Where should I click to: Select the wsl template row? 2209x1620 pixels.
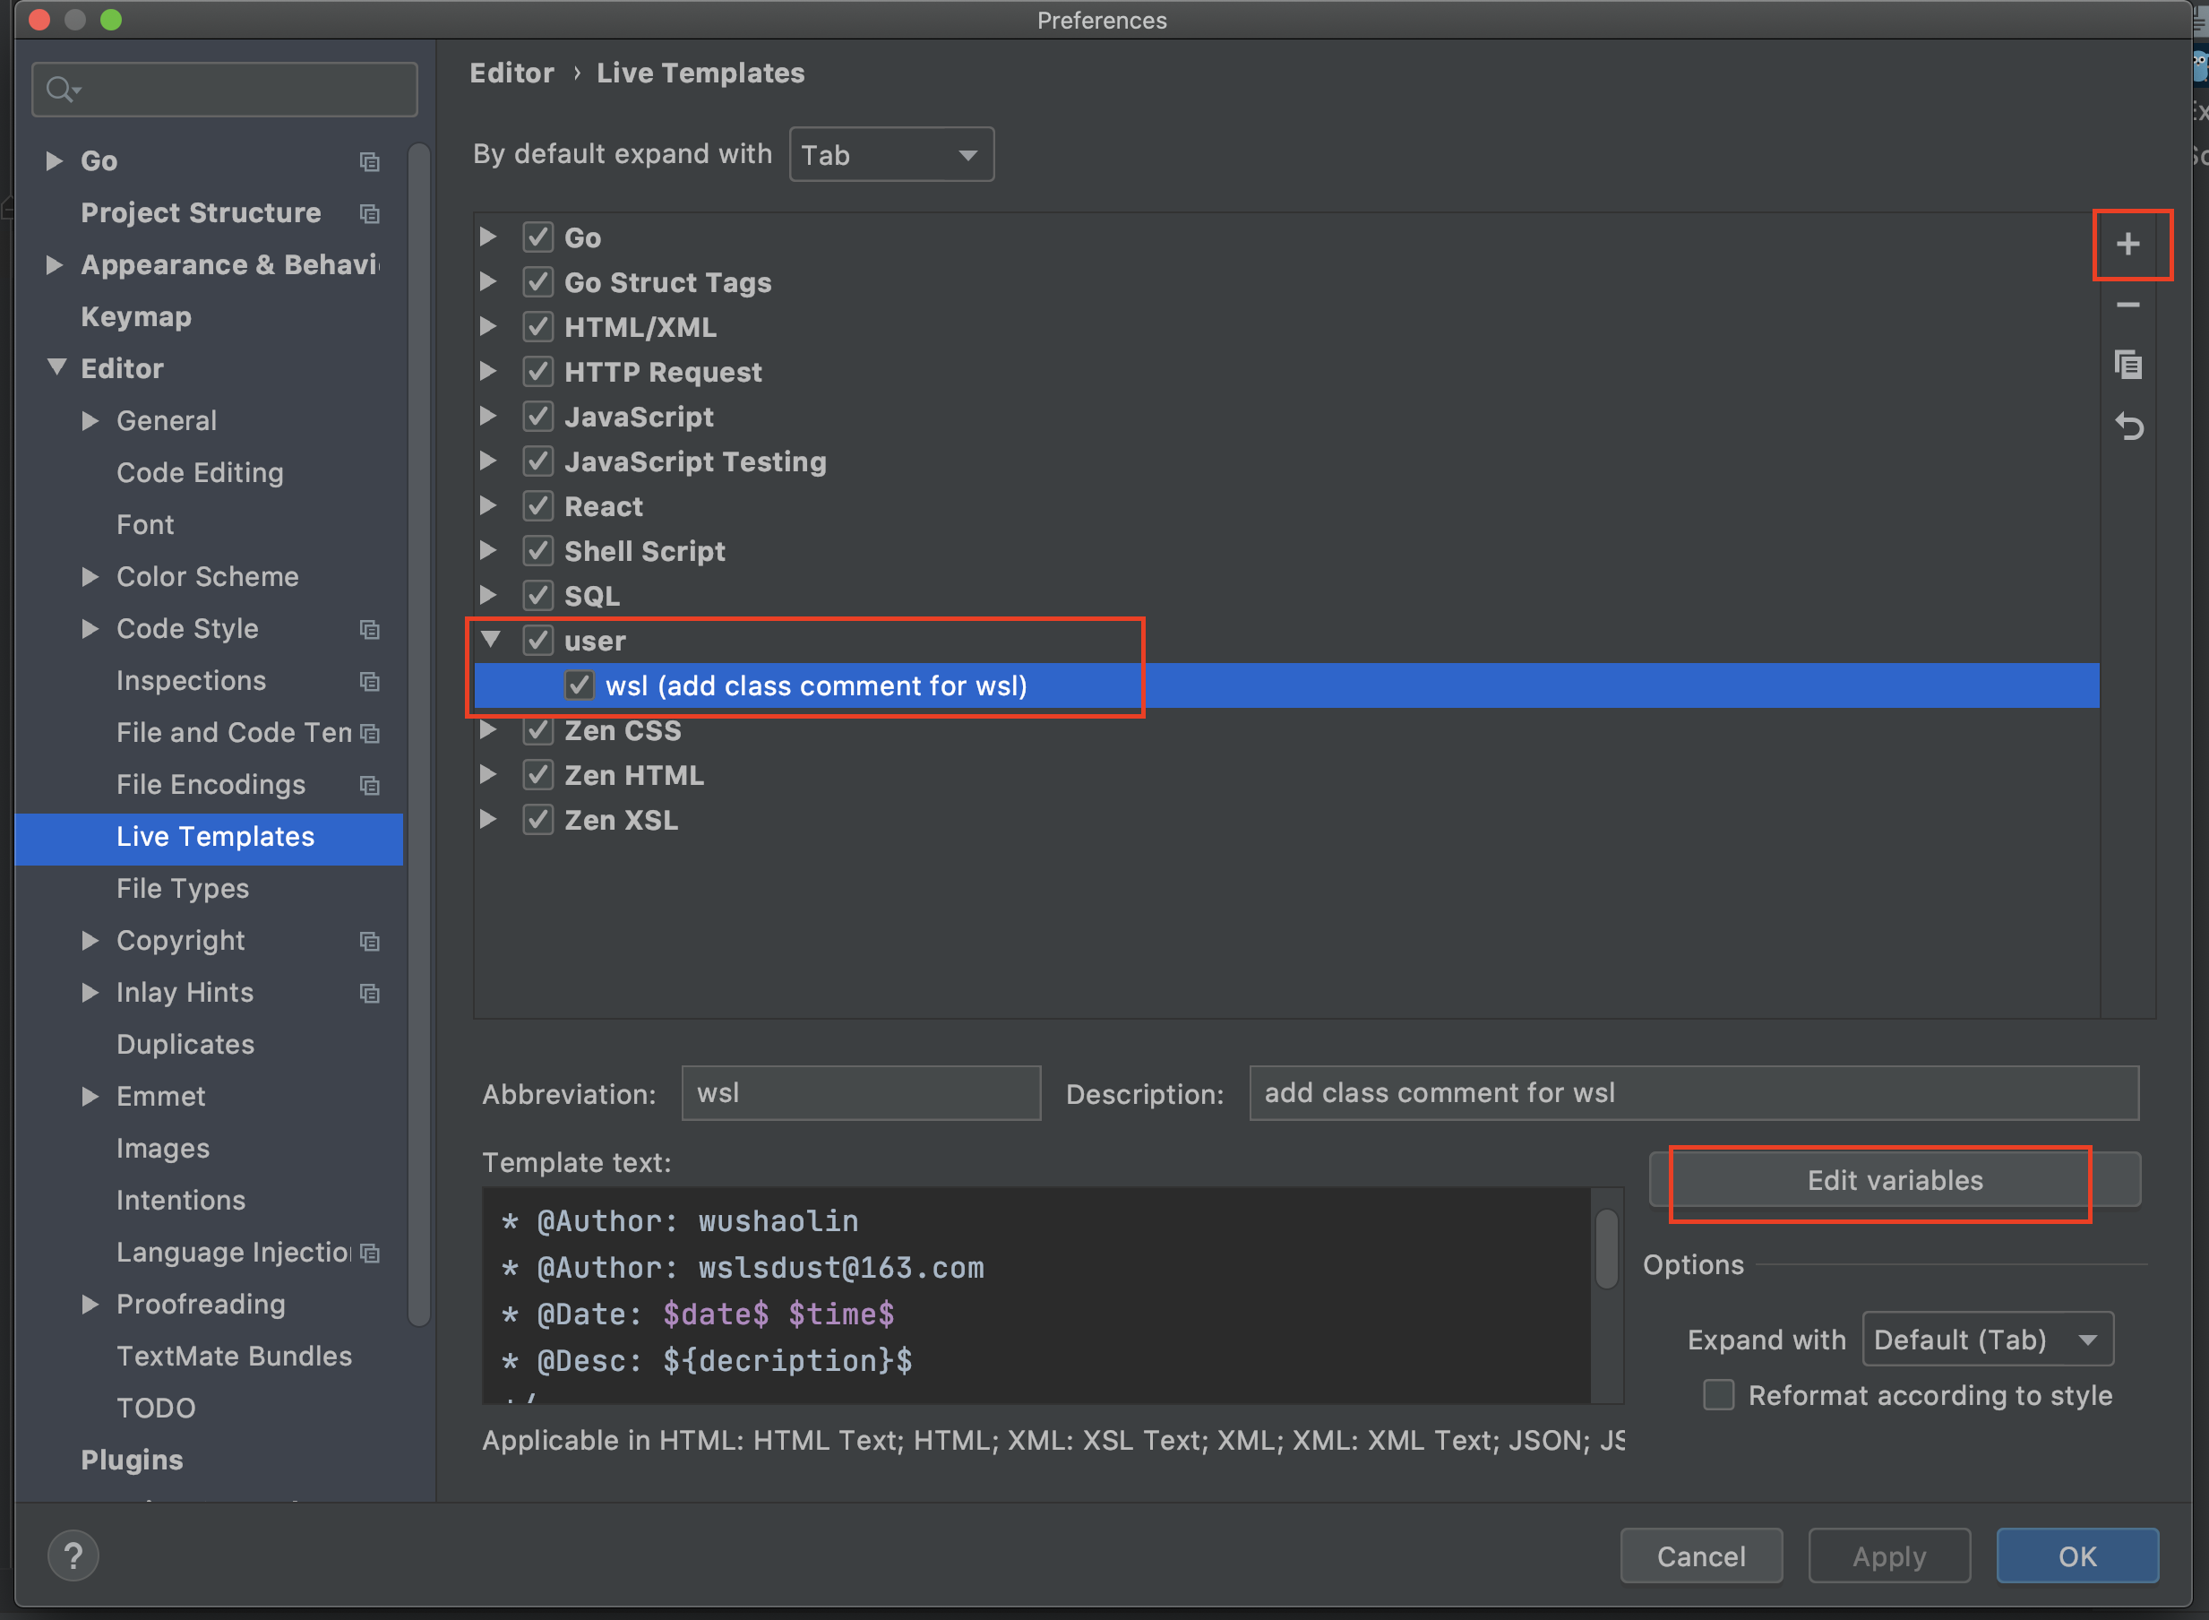(x=1286, y=685)
